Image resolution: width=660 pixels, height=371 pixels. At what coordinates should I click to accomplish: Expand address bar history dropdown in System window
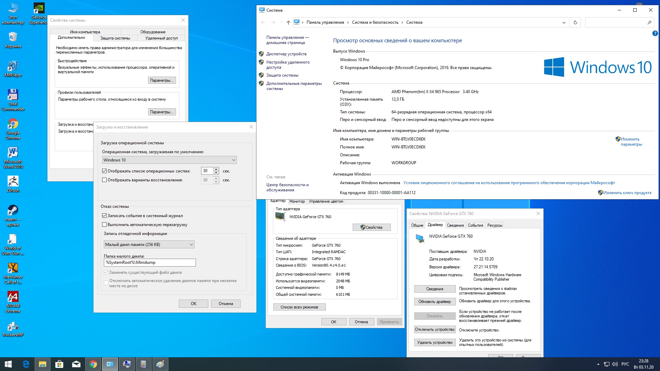pos(564,22)
